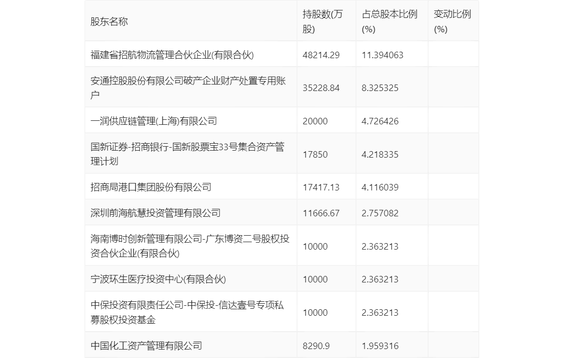Click the value 11666.67
564x358 pixels.
tap(321, 213)
